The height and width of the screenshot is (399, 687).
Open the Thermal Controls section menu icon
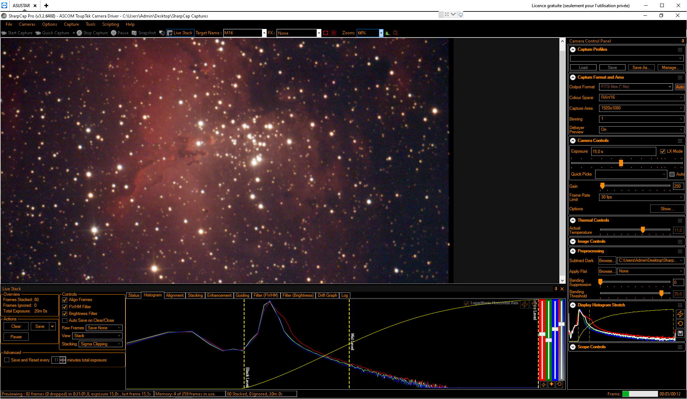tap(680, 221)
